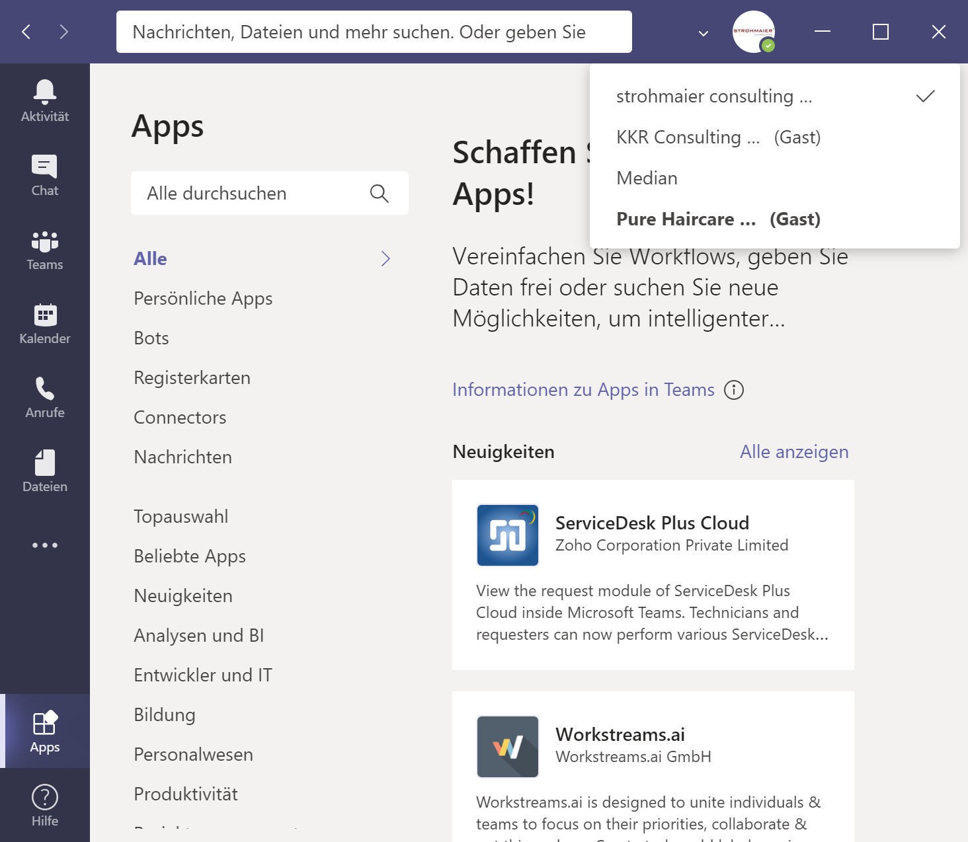Screen dimensions: 968x842
Task: Open Hilfe help menu
Action: [x=45, y=805]
